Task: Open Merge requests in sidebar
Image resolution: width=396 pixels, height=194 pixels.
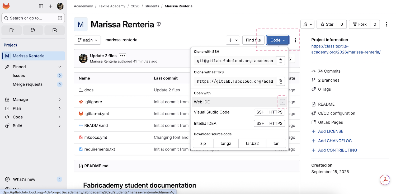Action: 27,84
